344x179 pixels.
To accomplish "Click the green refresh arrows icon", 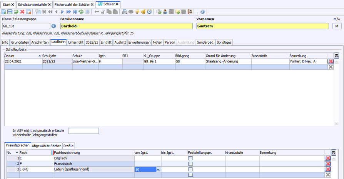I will (x=81, y=12).
